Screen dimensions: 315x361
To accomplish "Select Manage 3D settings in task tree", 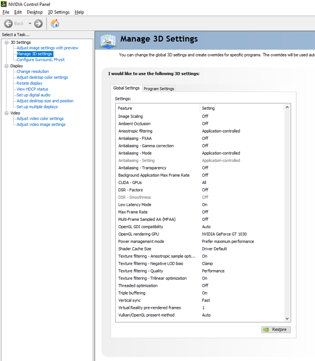I will click(34, 54).
